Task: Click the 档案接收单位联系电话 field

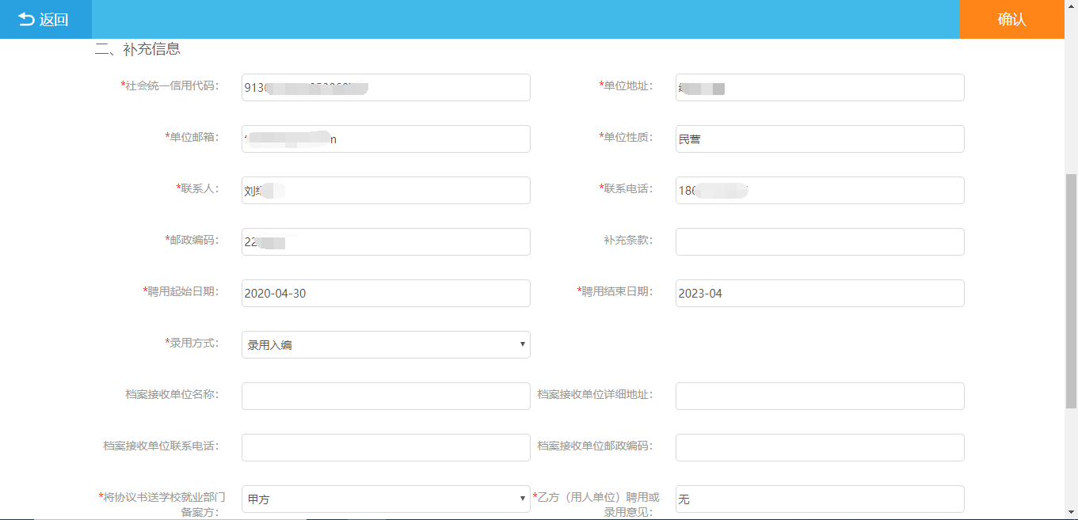Action: coord(386,448)
